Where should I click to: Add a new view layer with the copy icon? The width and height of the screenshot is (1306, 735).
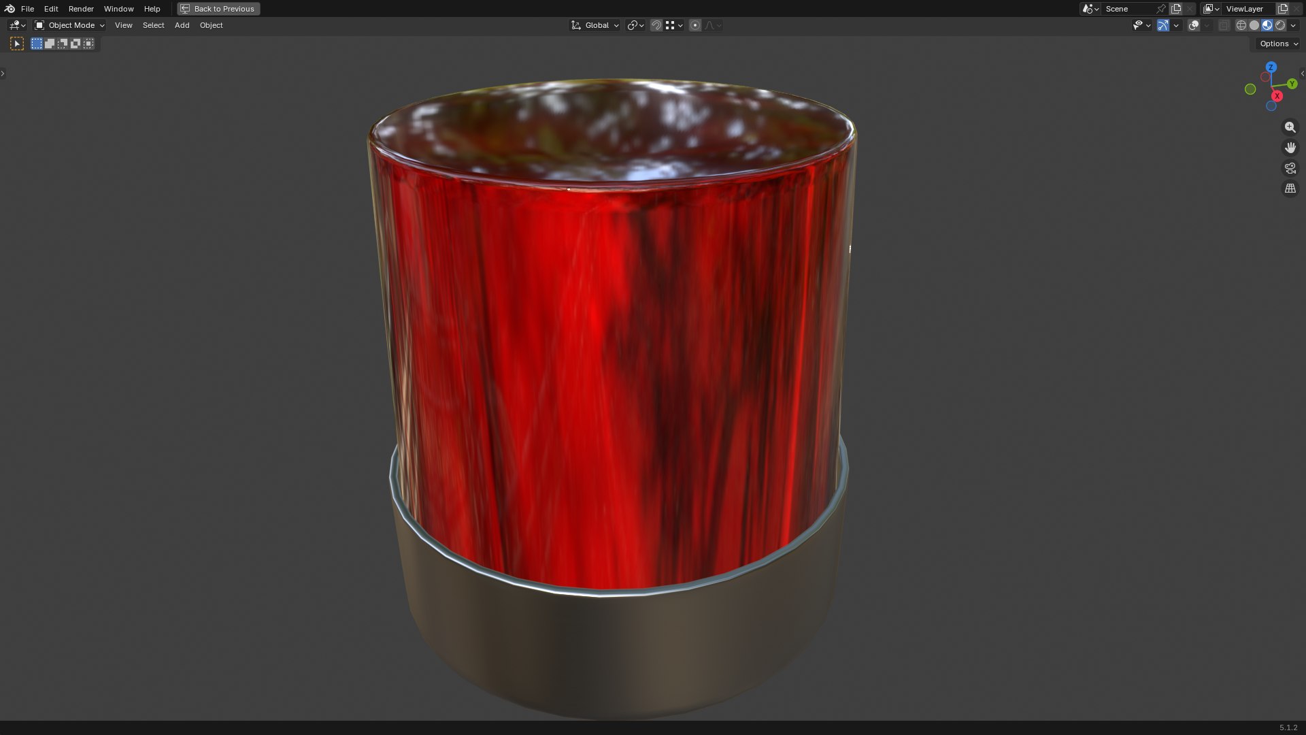click(1283, 9)
